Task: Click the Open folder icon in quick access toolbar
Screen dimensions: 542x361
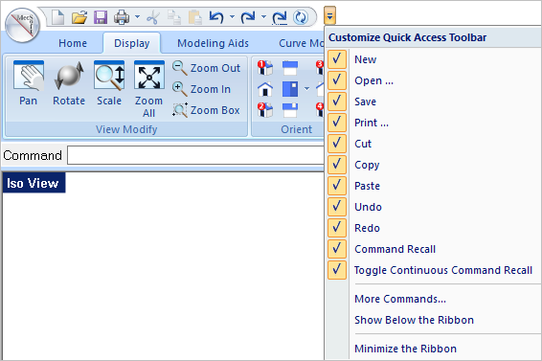Action: (79, 17)
